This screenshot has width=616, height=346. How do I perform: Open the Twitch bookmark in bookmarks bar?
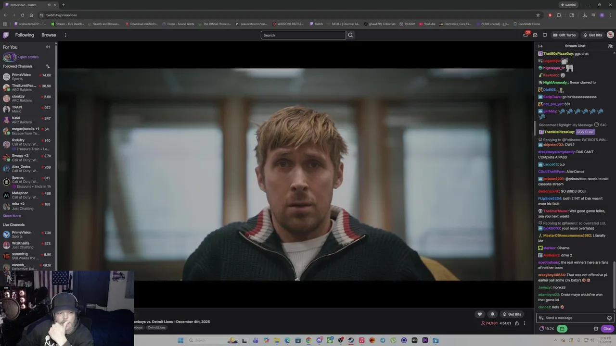point(316,24)
